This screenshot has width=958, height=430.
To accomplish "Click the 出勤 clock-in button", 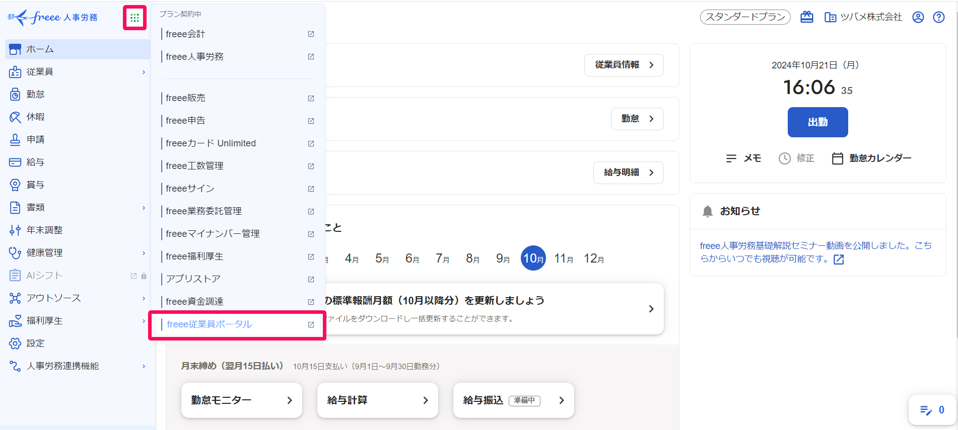I will pos(817,122).
